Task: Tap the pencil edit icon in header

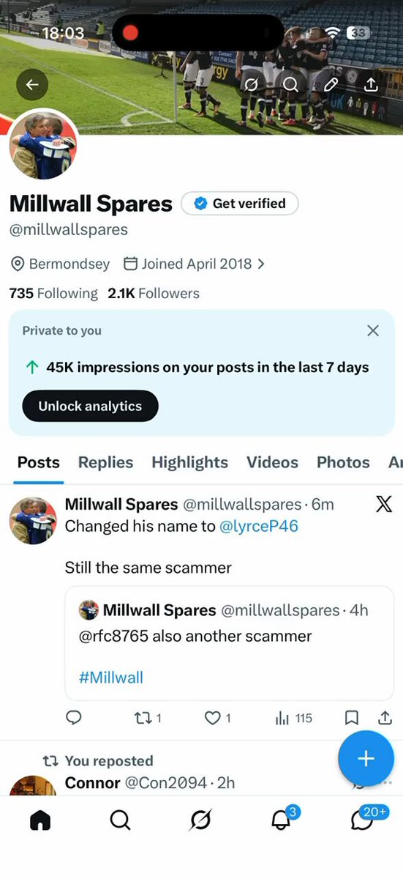Action: coord(331,85)
